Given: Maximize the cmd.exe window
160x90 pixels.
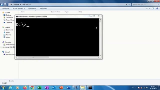Looking at the screenshot, I should tap(94, 16).
